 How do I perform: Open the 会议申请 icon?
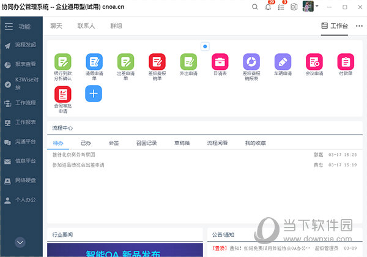[314, 62]
